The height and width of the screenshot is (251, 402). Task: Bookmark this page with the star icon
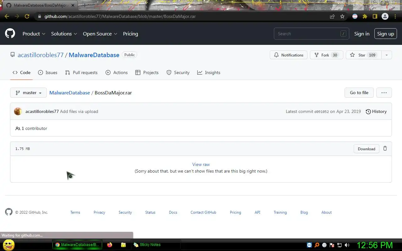pos(342,16)
